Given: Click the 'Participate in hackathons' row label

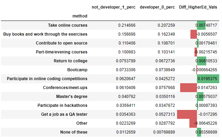Looking at the screenshot, I should point(62,105).
